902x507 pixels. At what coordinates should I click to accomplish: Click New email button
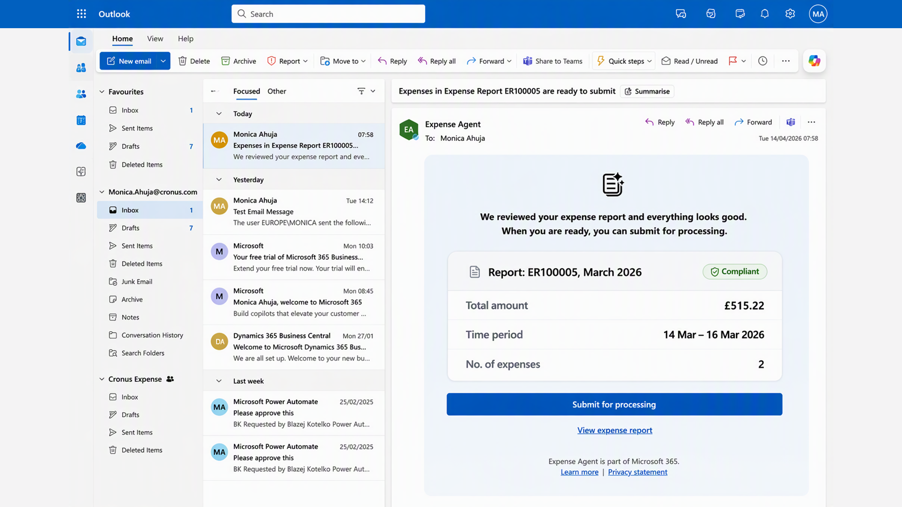click(x=129, y=61)
